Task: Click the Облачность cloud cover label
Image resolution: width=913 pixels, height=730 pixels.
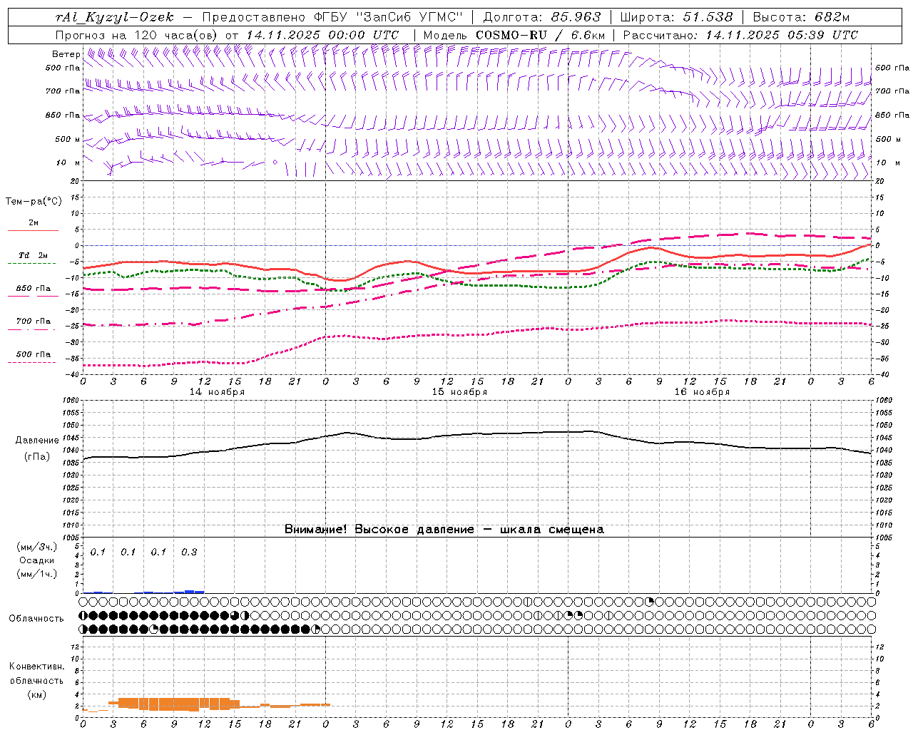Action: click(x=36, y=619)
